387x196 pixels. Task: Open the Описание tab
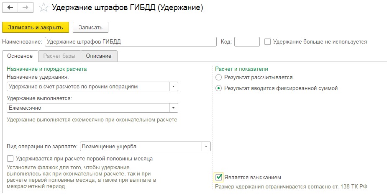click(99, 56)
